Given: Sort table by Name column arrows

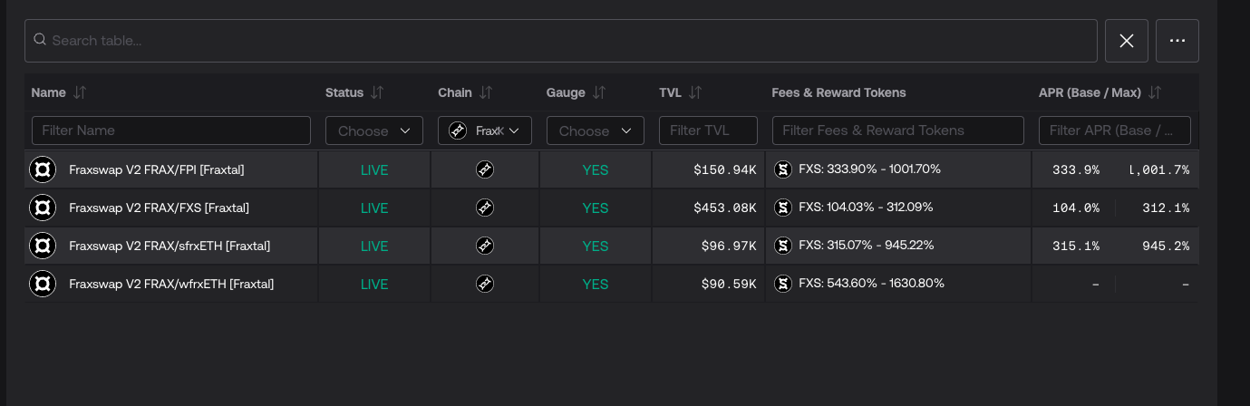Looking at the screenshot, I should tap(80, 92).
